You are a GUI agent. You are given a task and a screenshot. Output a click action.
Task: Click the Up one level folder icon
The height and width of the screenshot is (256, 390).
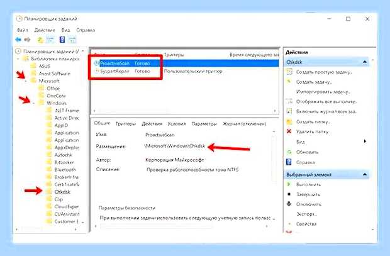[x=40, y=40]
